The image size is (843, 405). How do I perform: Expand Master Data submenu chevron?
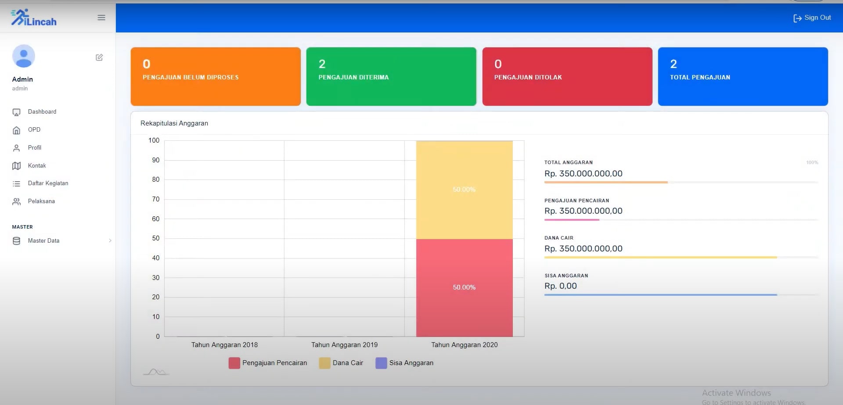(x=110, y=241)
